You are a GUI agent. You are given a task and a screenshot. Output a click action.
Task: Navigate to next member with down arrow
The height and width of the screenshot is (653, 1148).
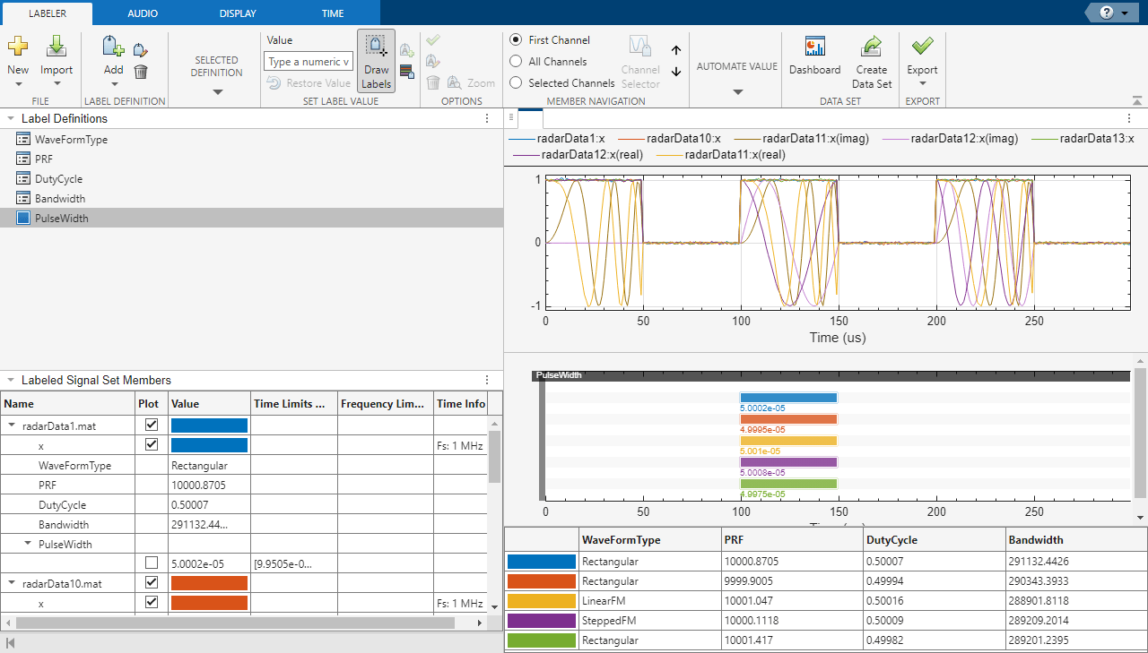tap(676, 72)
